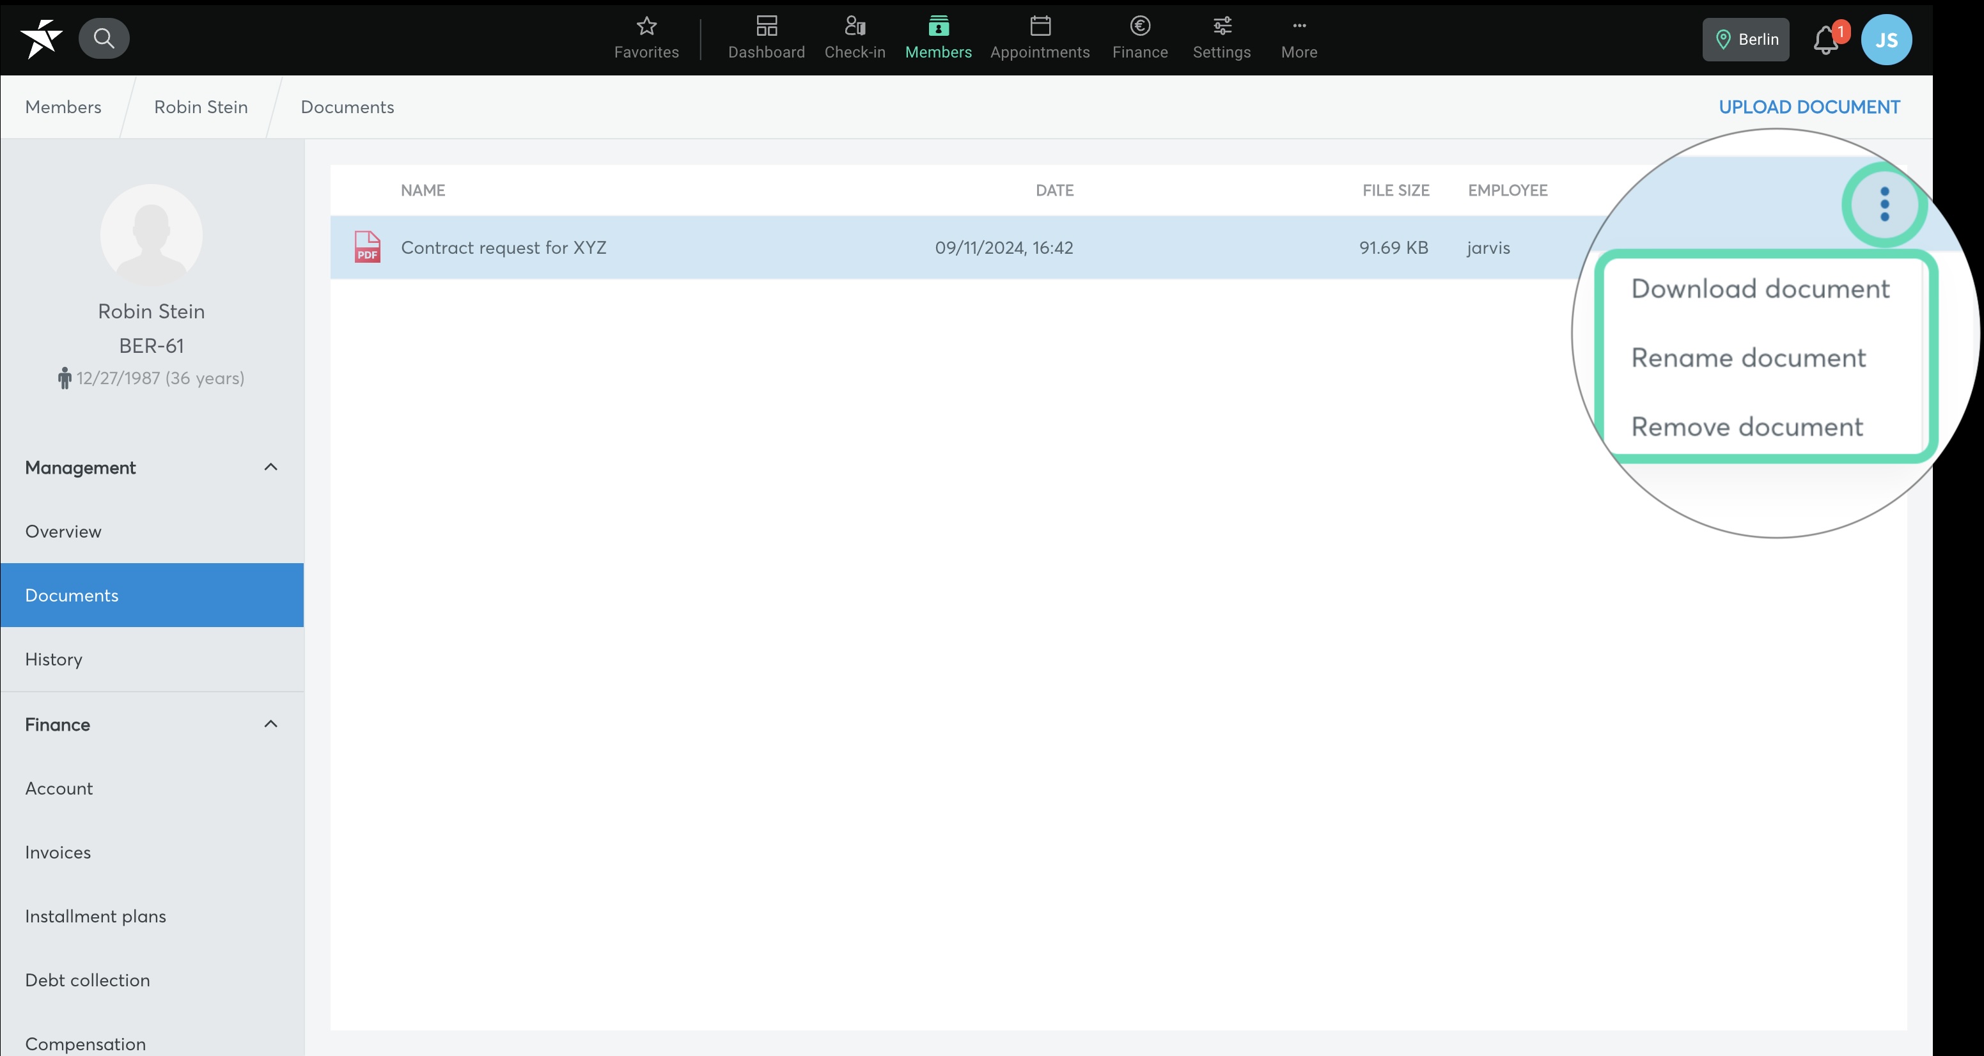Image resolution: width=1984 pixels, height=1056 pixels.
Task: Open the Overview sidebar item
Action: click(152, 531)
